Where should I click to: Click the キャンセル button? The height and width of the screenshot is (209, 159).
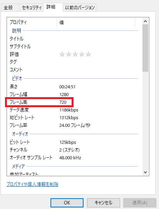pos(104,203)
